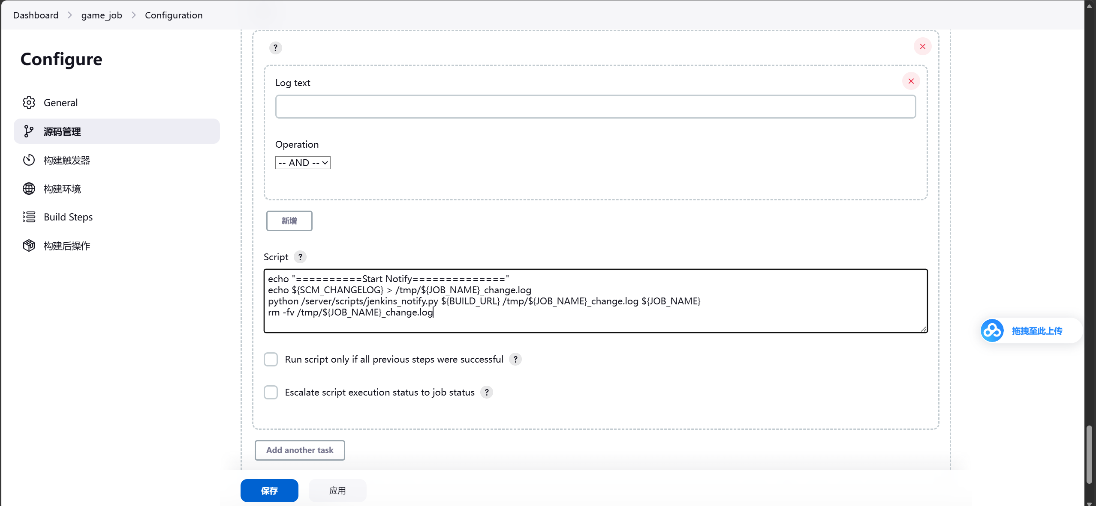Go to 源码管理 section
Screen dimensions: 1096x506
[117, 131]
